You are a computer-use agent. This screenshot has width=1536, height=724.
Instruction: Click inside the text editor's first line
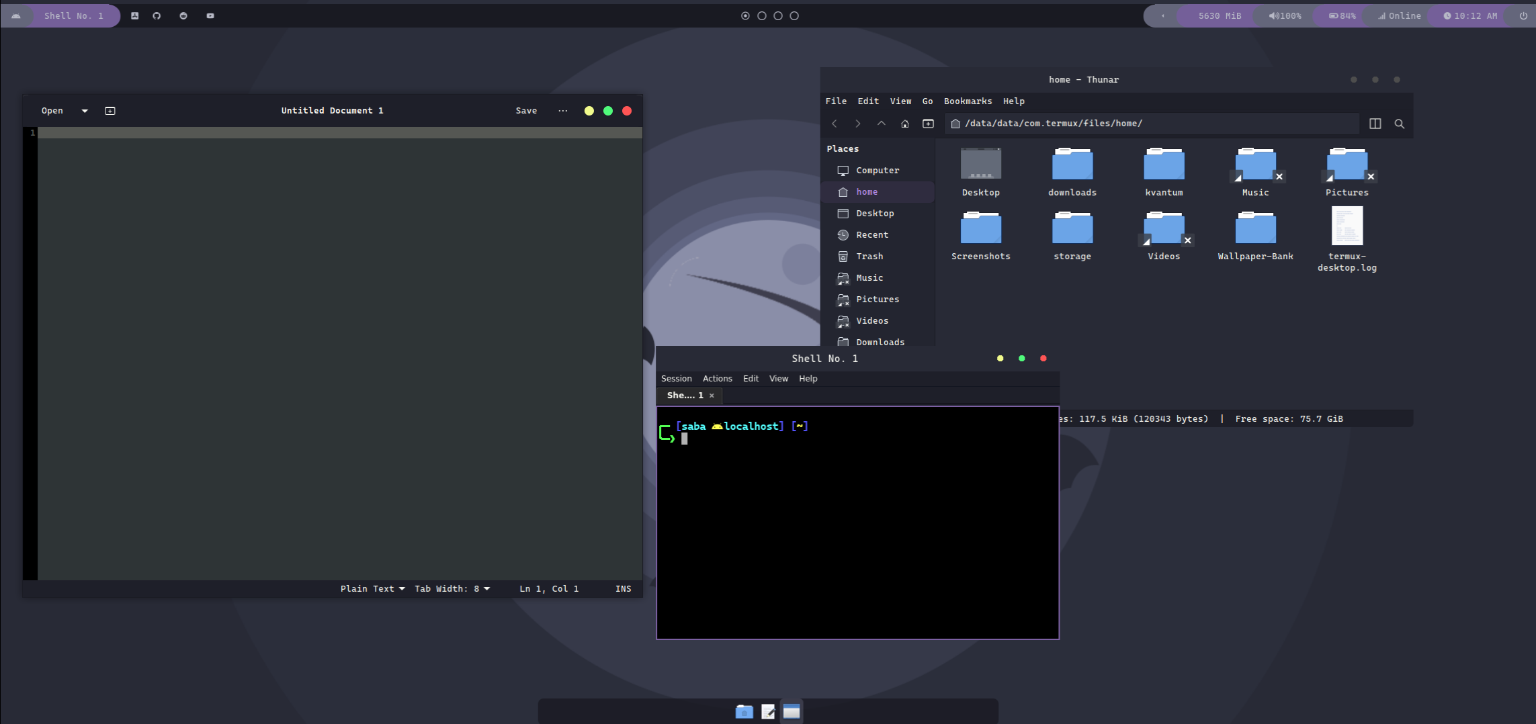tap(339, 133)
